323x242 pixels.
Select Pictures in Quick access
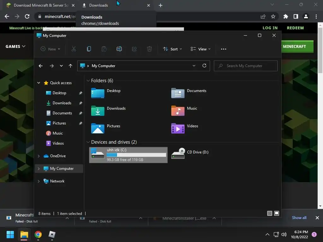coord(59,123)
